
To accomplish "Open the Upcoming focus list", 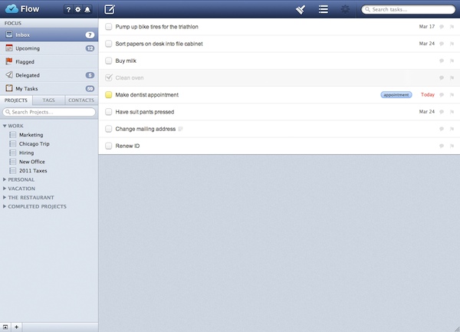I will [49, 48].
